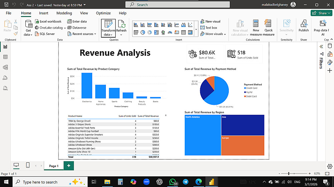Click Excel workbook data source
Viewport: 334px width, 187px height.
pyautogui.click(x=48, y=21)
